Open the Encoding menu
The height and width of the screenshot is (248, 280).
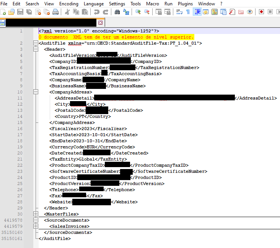[x=69, y=3]
